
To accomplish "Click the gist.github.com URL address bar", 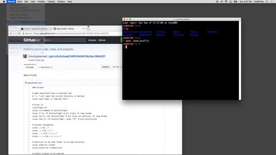I will (x=71, y=34).
